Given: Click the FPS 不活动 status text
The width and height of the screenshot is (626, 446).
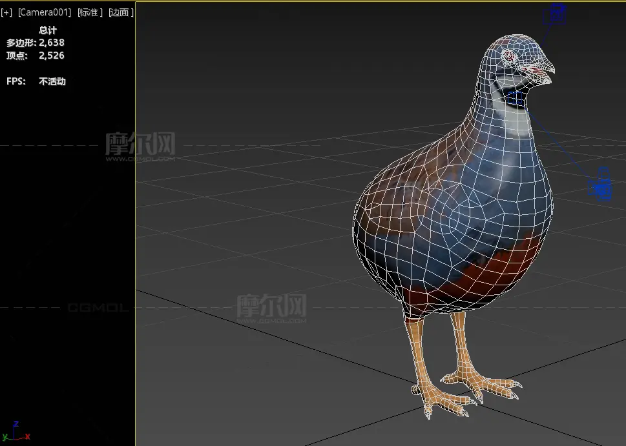Looking at the screenshot, I should click(52, 81).
